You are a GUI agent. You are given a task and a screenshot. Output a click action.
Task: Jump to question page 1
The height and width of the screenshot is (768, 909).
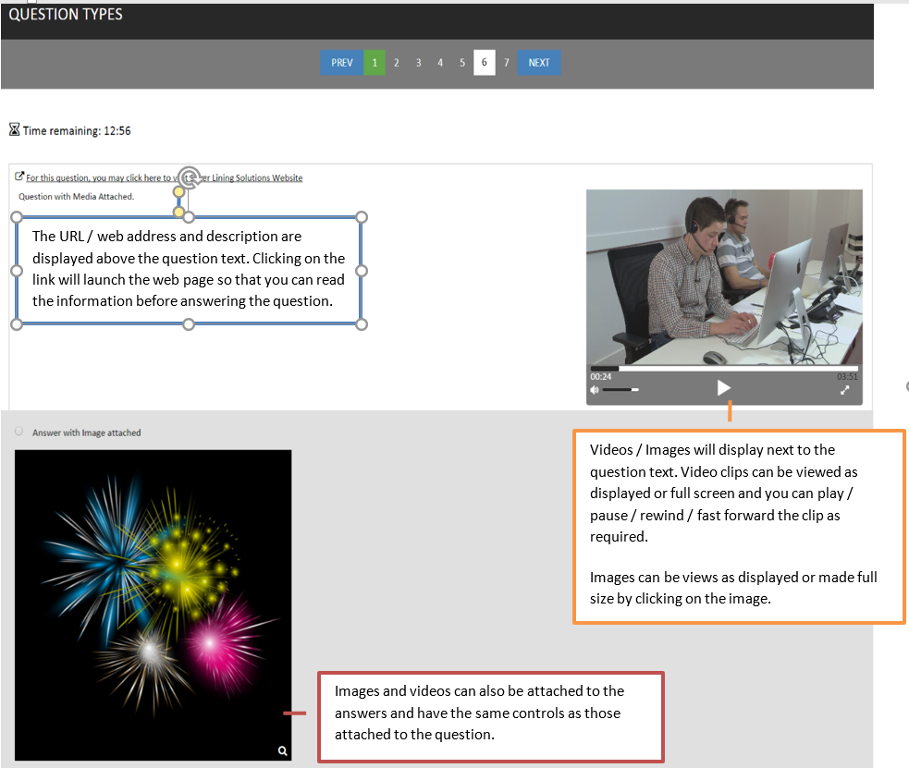[375, 63]
